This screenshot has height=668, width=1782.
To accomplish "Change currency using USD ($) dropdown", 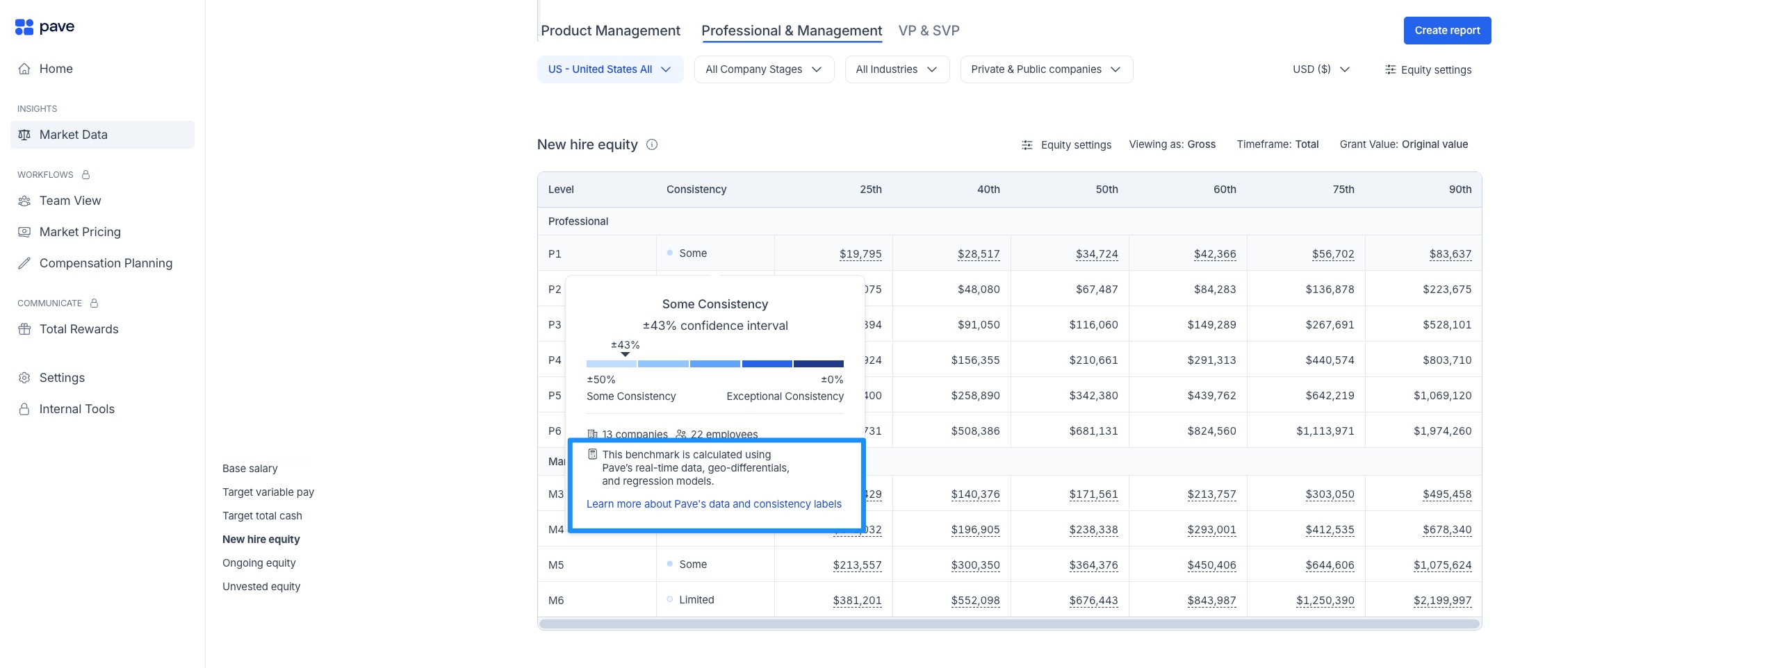I will 1321,69.
